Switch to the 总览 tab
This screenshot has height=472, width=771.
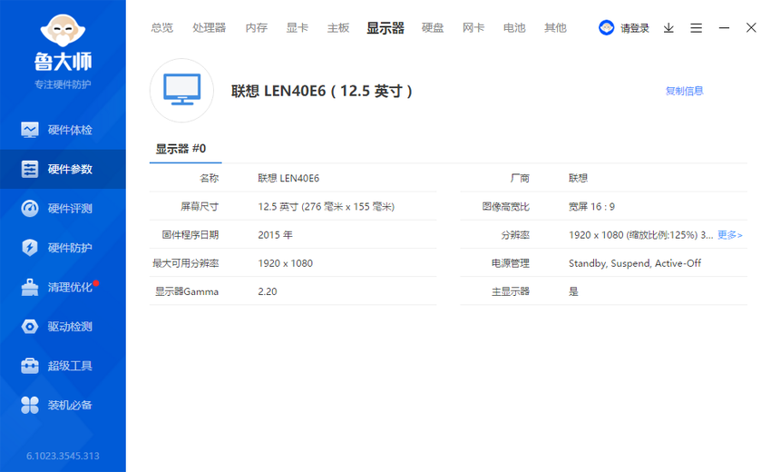click(x=162, y=28)
